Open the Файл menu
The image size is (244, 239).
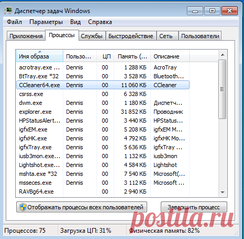click(x=14, y=22)
